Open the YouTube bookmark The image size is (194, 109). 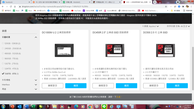(x=76, y=10)
